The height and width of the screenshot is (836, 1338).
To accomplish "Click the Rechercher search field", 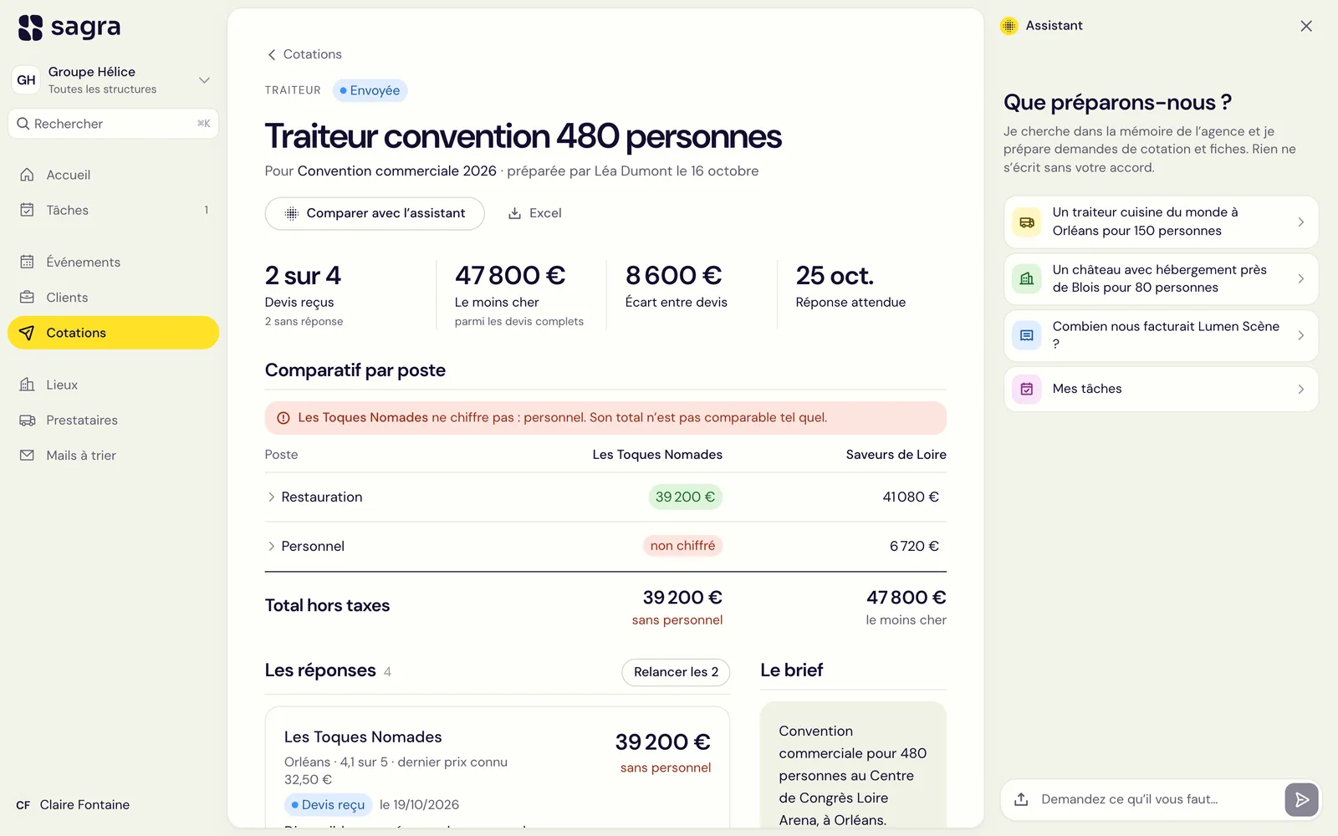I will coord(114,124).
